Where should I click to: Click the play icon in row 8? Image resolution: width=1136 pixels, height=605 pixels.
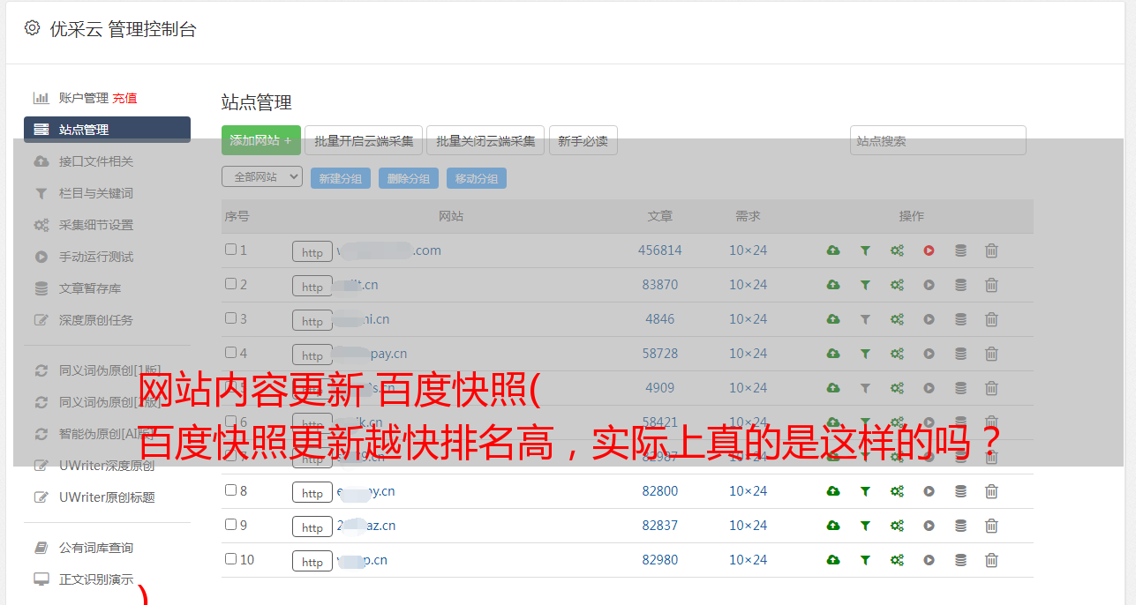929,491
